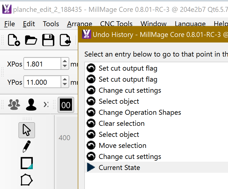This screenshot has width=228, height=189.
Task: Pick the Rectangle drawing tool
Action: coord(27,163)
